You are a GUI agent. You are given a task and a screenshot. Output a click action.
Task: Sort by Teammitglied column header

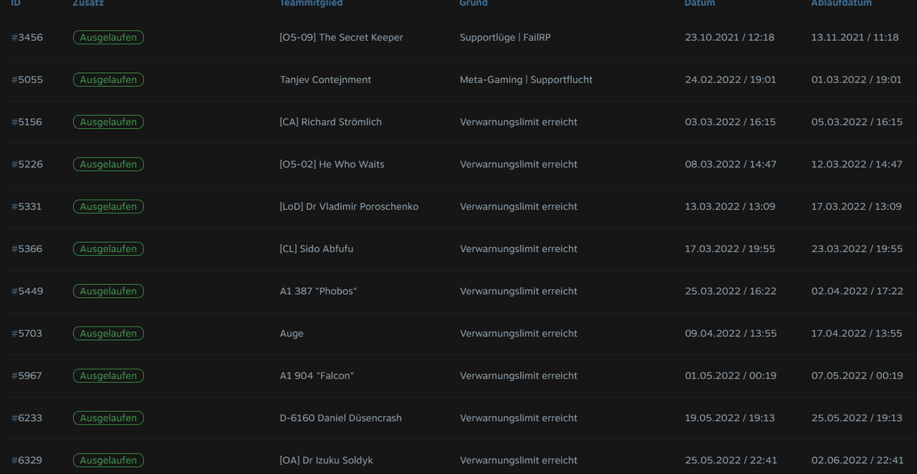[x=311, y=3]
